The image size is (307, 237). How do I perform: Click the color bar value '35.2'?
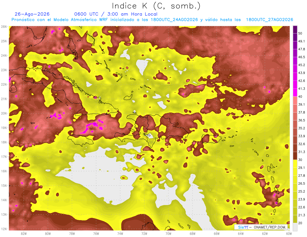tap(302, 128)
